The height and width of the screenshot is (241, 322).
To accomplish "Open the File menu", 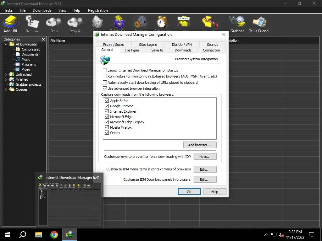I will tap(23, 10).
